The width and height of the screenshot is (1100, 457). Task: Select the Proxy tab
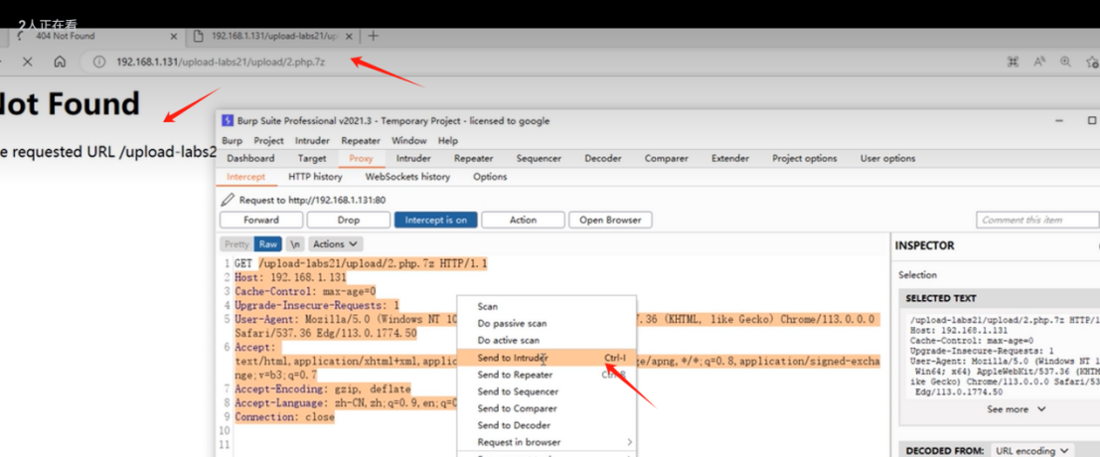(x=362, y=158)
